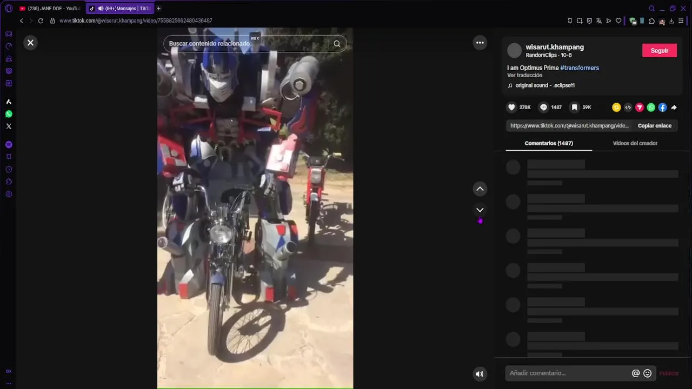Image resolution: width=692 pixels, height=389 pixels.
Task: Toggle the ad blocker shield icon
Action: tap(589, 21)
